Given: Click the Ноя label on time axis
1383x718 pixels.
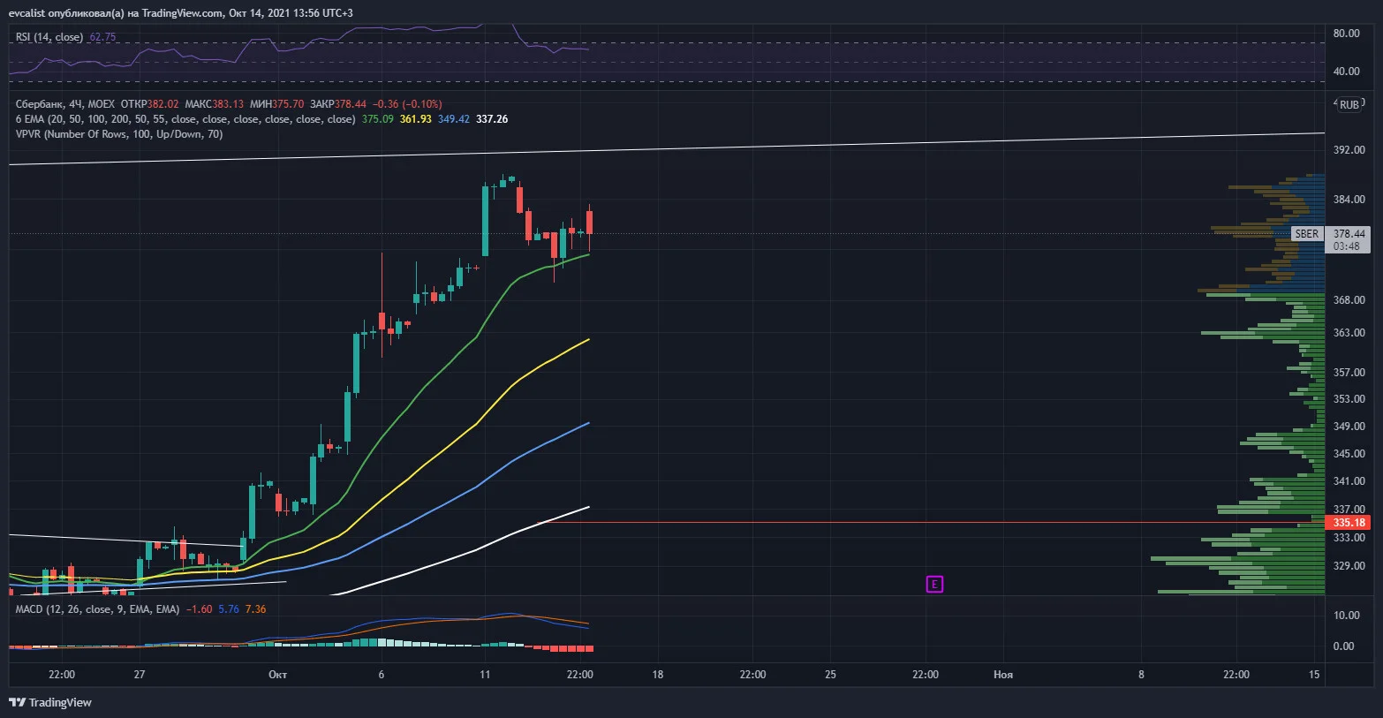Looking at the screenshot, I should click(x=1003, y=675).
